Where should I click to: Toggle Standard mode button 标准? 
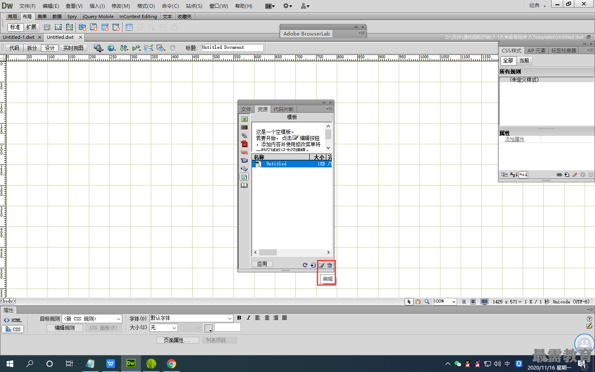pos(15,27)
